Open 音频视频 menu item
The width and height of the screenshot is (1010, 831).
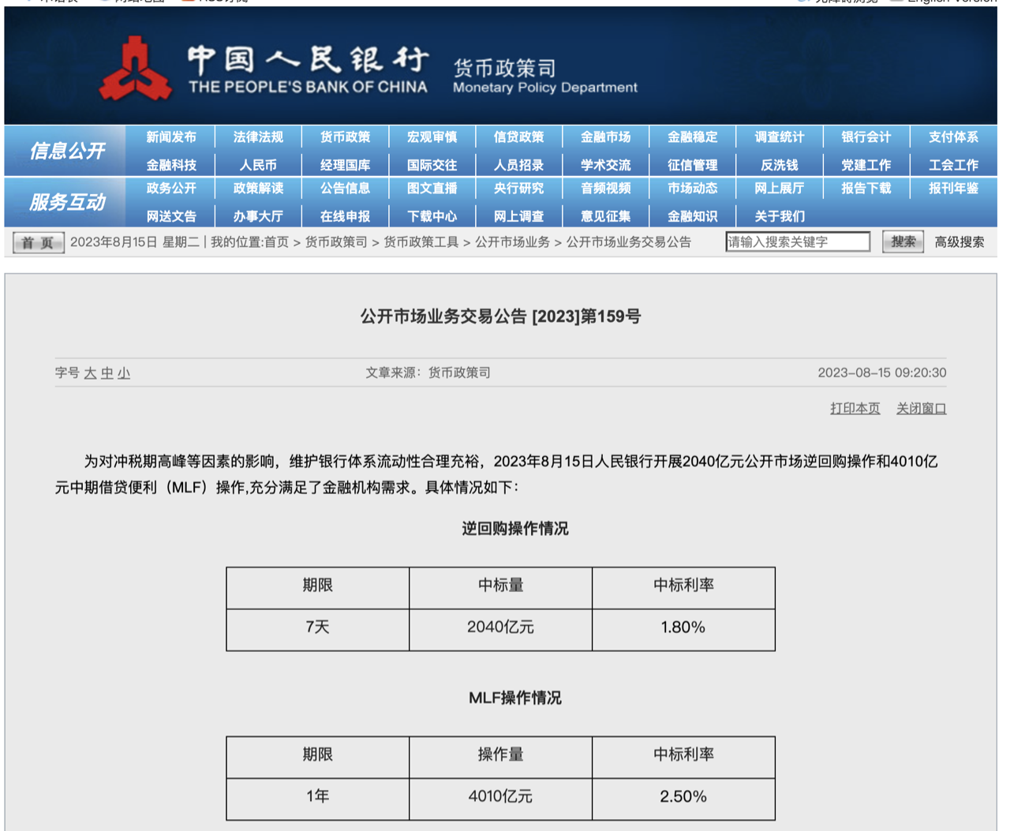(605, 189)
